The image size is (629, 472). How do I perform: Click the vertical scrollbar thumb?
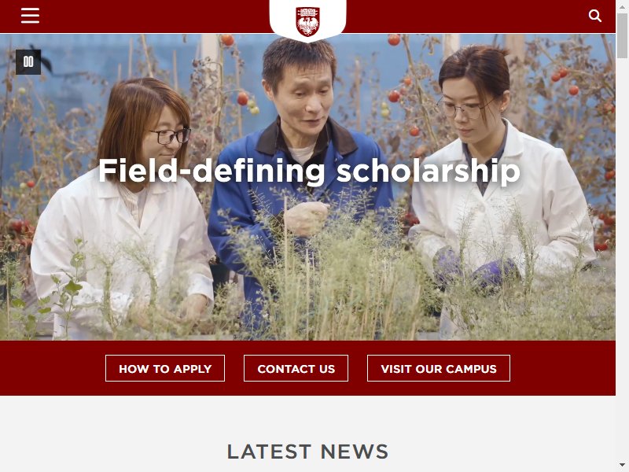(622, 35)
